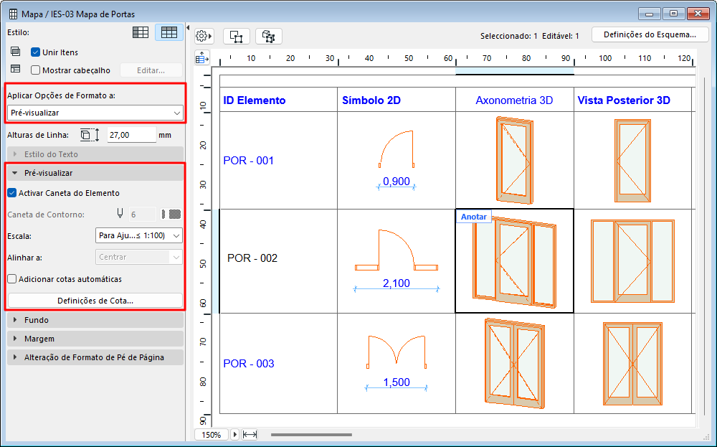Click the Alturas de Linha value field
Screen dimensions: 717x447
pyautogui.click(x=132, y=135)
